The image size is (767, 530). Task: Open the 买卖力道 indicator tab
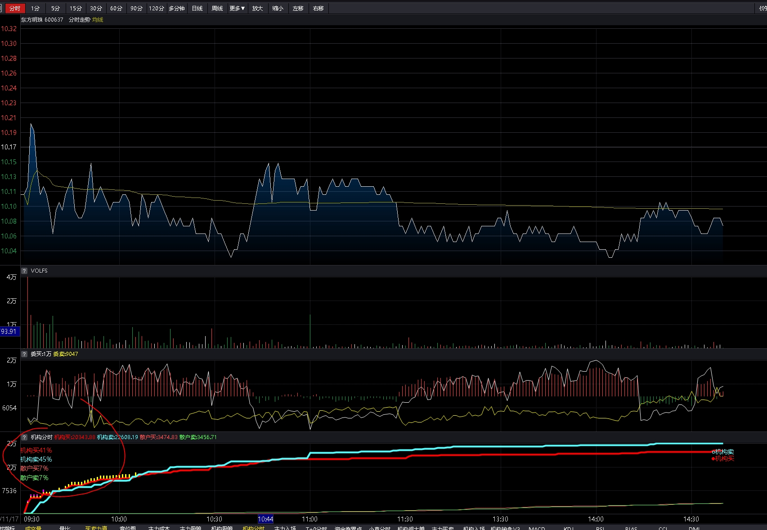[x=96, y=528]
